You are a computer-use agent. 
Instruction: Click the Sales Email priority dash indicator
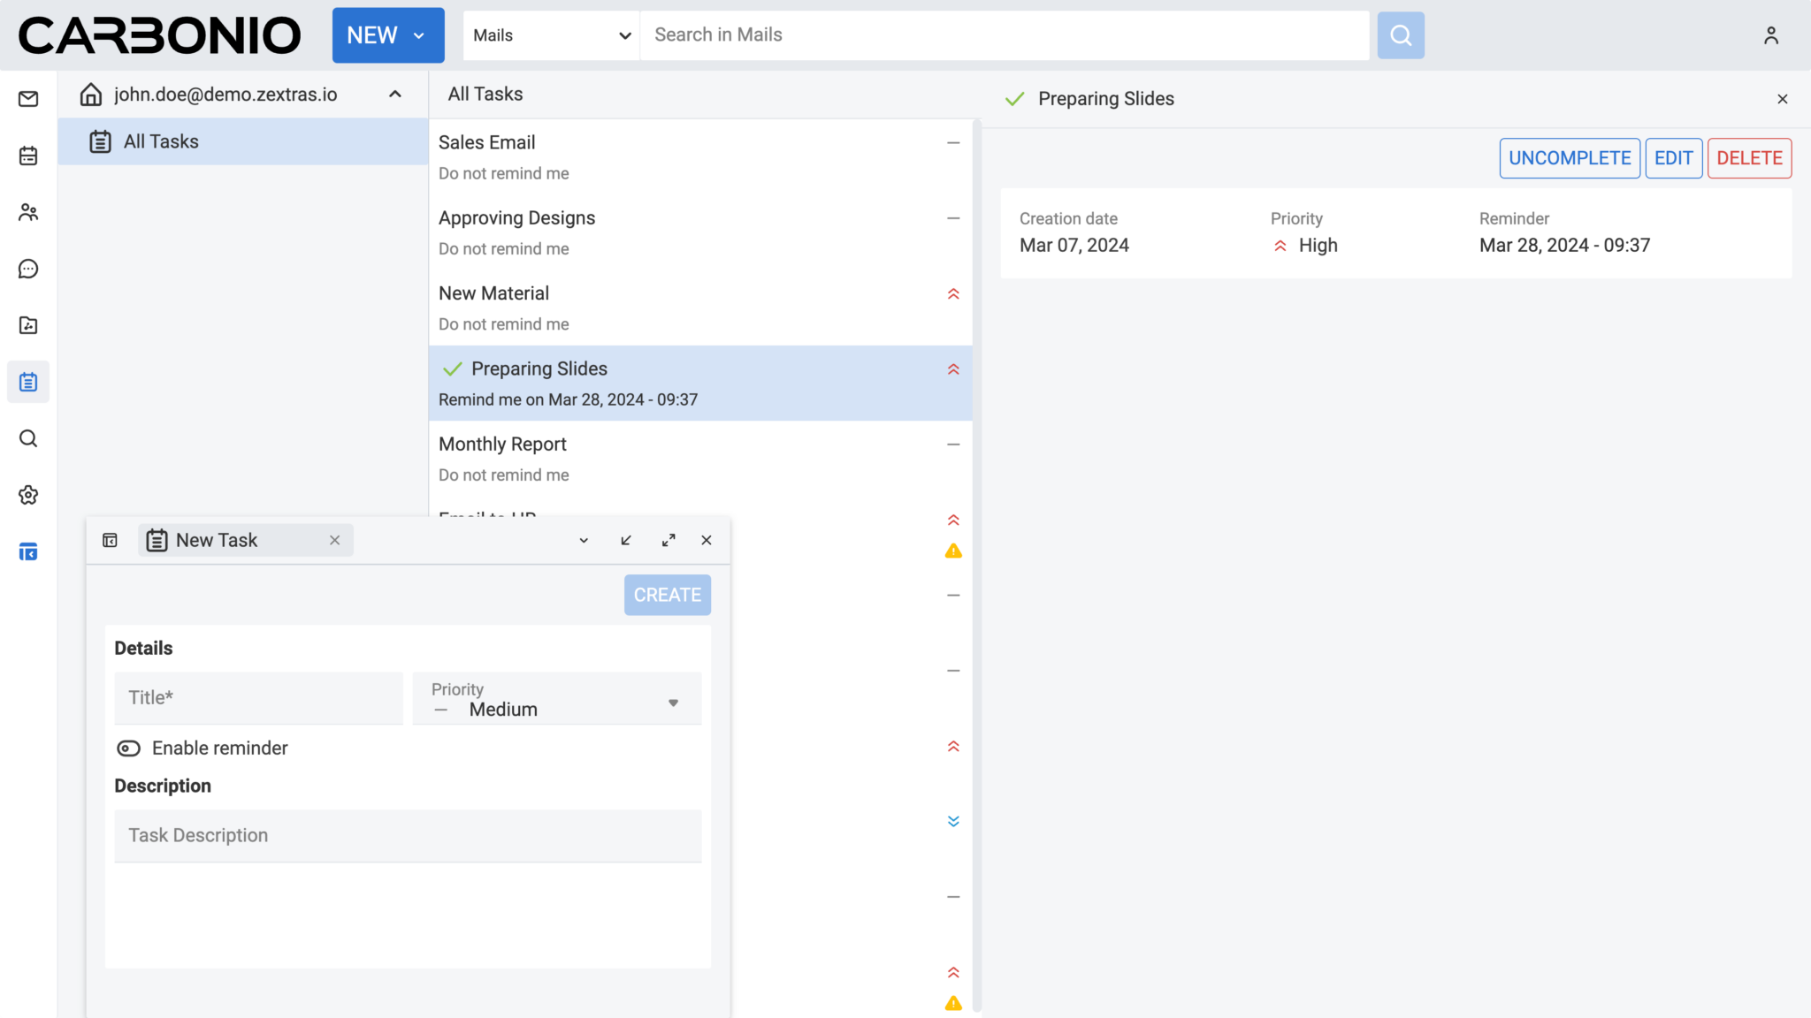[x=952, y=142]
